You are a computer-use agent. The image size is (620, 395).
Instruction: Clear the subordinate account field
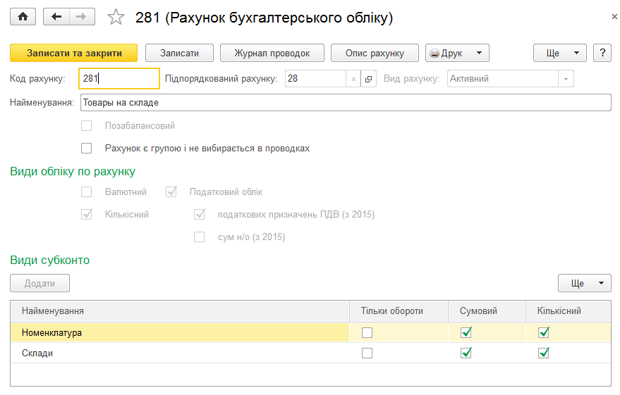click(x=353, y=79)
